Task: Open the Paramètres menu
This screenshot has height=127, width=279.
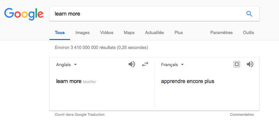Action: (x=221, y=33)
